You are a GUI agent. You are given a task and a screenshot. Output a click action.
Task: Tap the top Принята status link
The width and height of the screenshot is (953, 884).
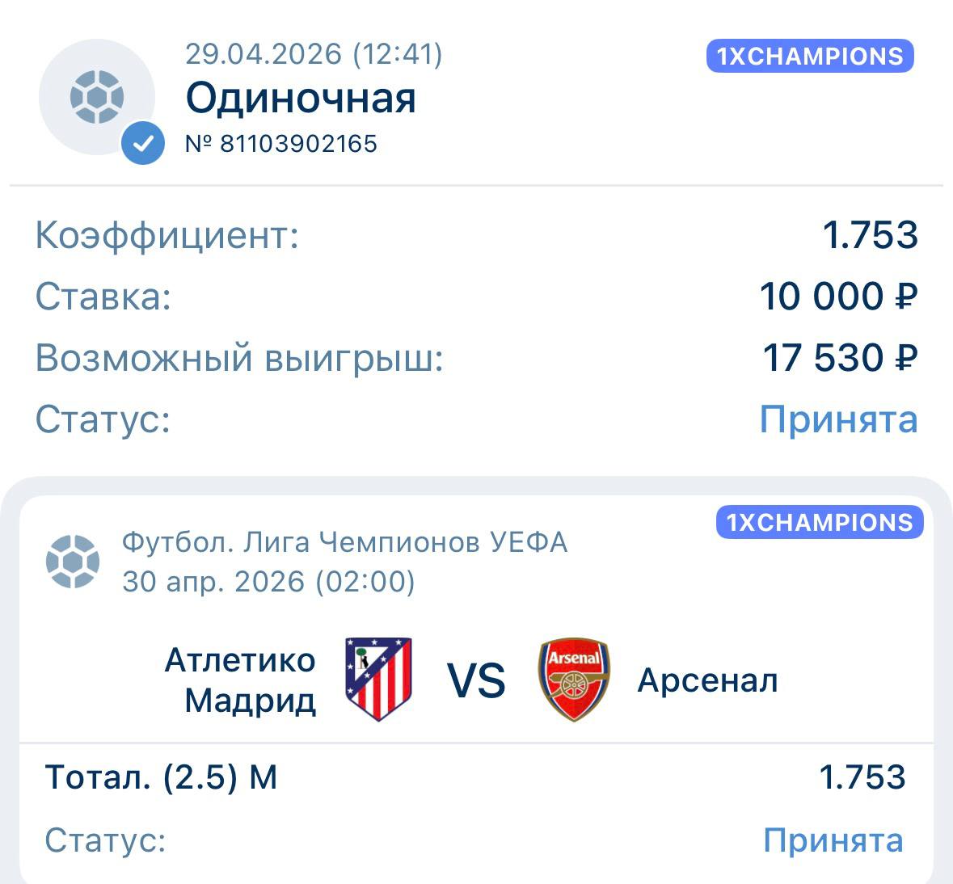coord(838,419)
